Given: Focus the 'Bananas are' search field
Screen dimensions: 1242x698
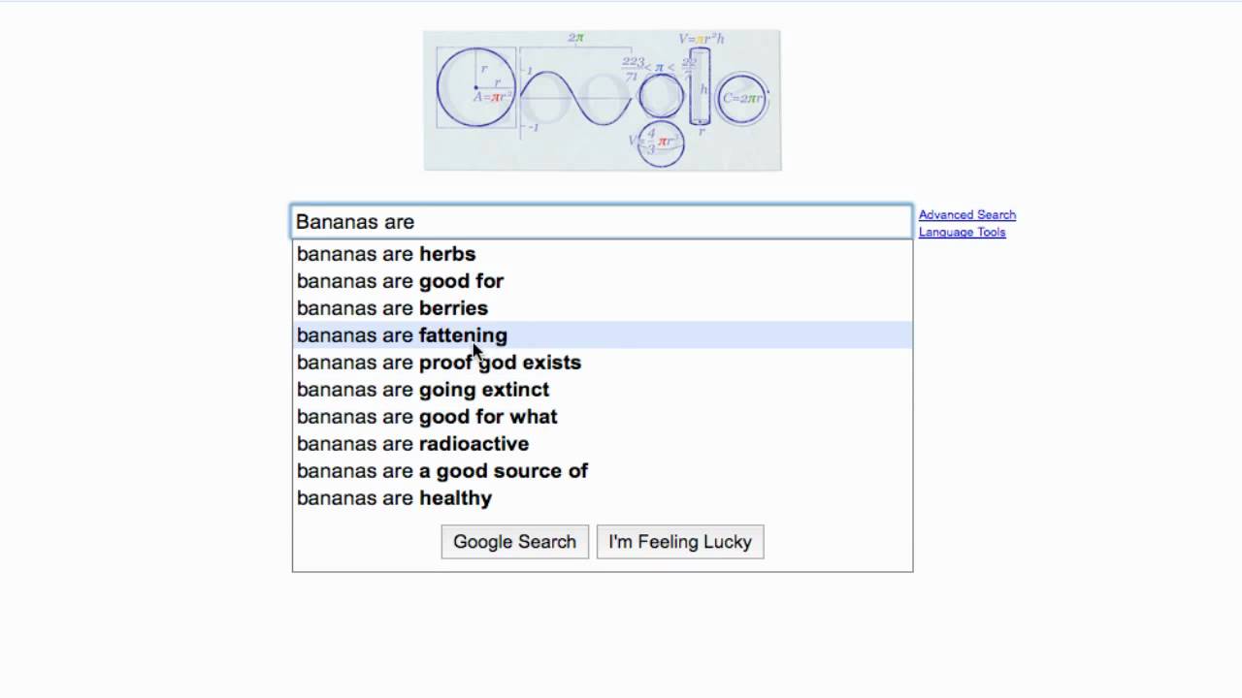Looking at the screenshot, I should coord(602,222).
